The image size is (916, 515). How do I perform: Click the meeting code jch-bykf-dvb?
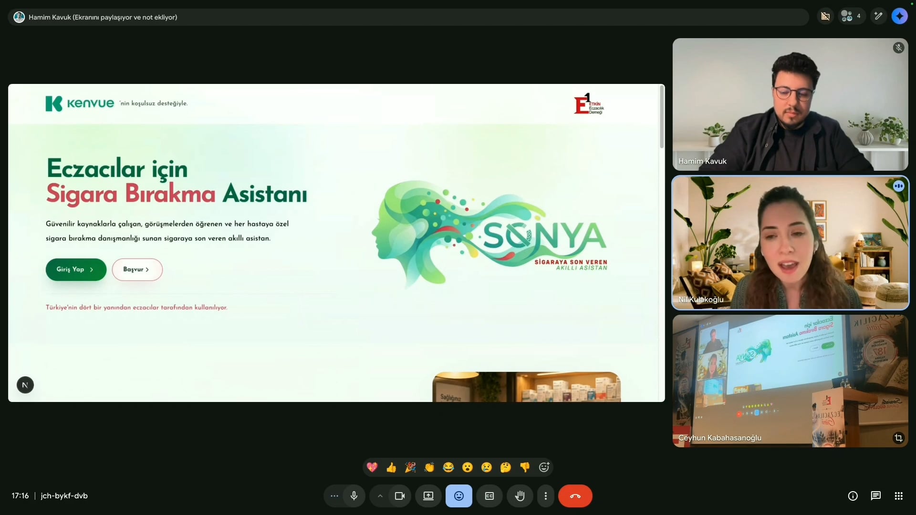pos(64,496)
